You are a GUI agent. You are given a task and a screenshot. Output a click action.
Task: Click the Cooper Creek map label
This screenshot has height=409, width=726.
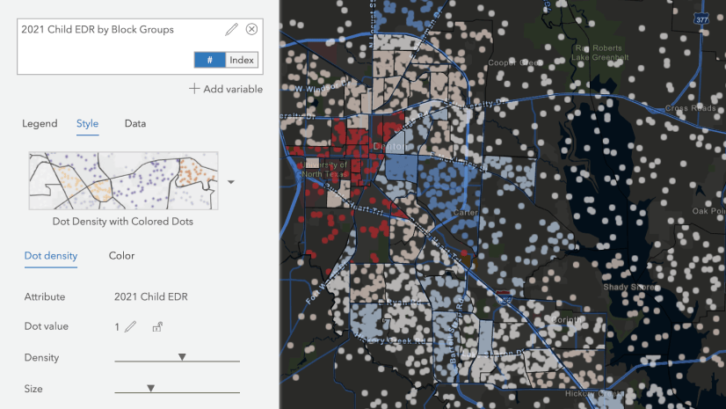(515, 62)
